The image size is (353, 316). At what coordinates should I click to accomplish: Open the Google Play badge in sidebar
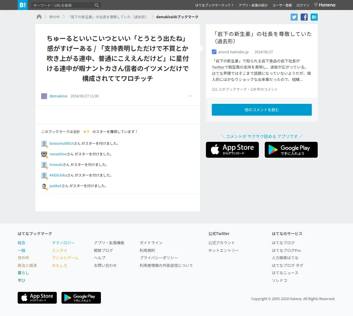coord(291,150)
